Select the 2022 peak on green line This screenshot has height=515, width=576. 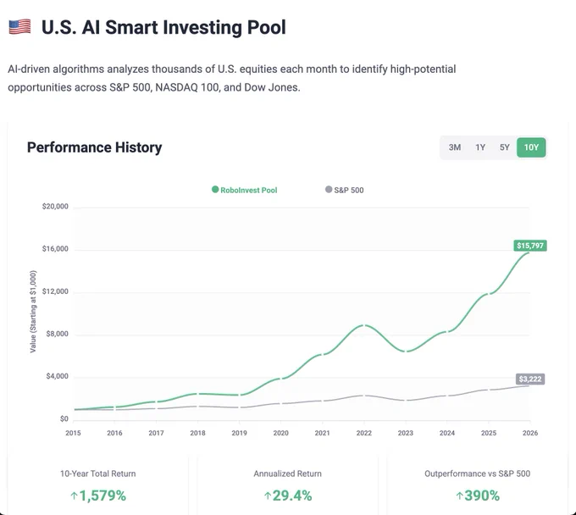click(x=363, y=325)
